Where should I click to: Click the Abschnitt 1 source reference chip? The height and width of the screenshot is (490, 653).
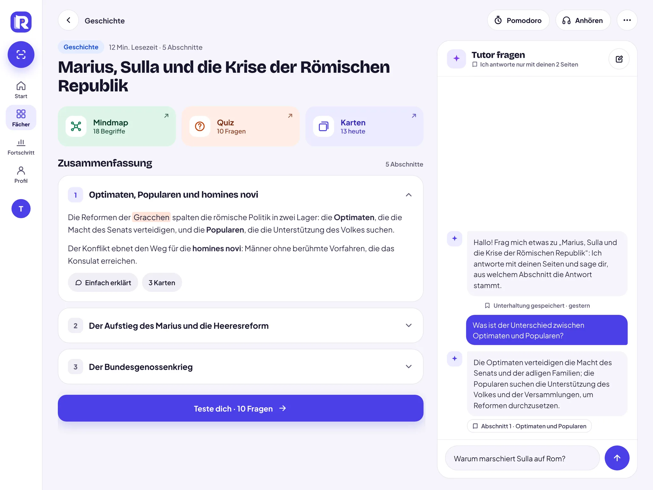click(529, 426)
